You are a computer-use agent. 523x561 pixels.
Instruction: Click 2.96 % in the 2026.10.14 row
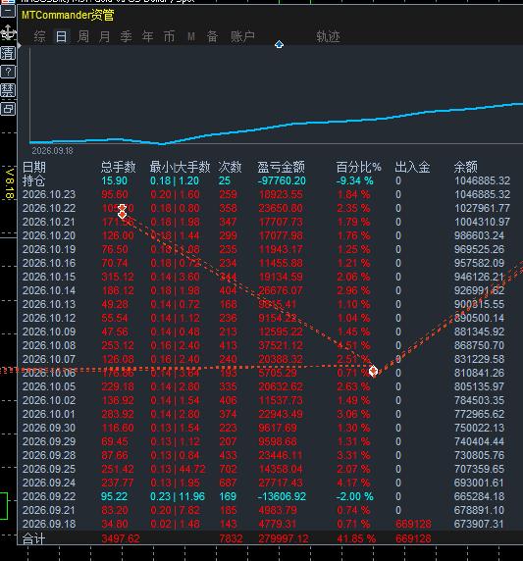tap(353, 290)
